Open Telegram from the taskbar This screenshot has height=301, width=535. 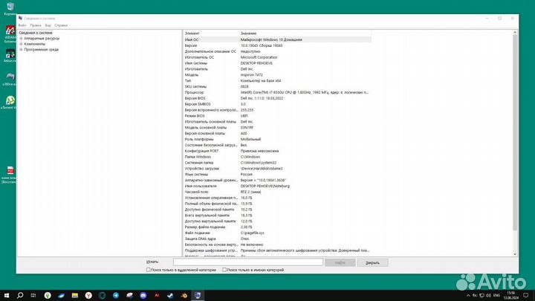point(116,295)
